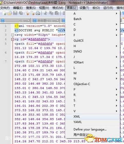Open the 设置(T) menu
The image size is (124, 144).
pos(84,8)
